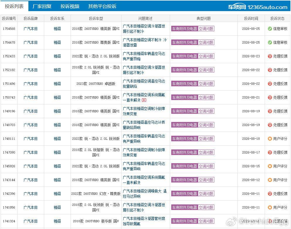The height and width of the screenshot is (229, 291).
Task: Click model 2018款 2.0L 锐智版 锐·混动 国VI
Action: click(96, 152)
